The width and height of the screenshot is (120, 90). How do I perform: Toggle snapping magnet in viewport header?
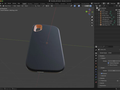[46, 6]
